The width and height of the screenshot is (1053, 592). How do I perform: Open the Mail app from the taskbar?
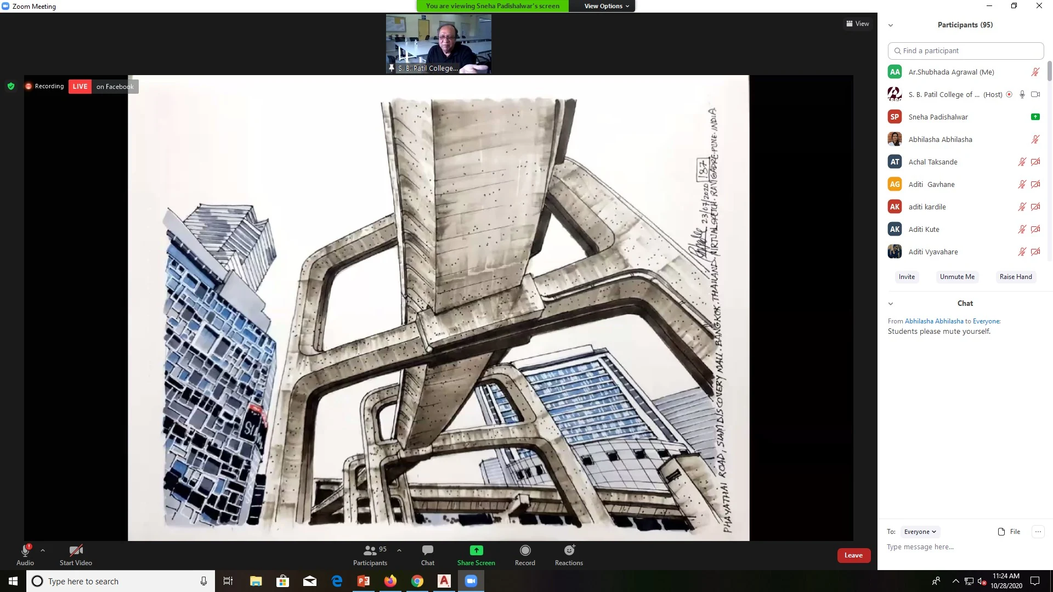[x=310, y=581]
